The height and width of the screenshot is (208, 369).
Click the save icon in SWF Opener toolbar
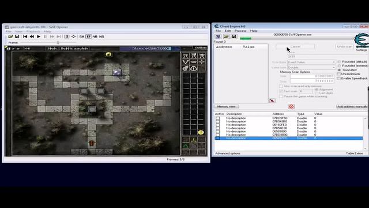pyautogui.click(x=17, y=36)
